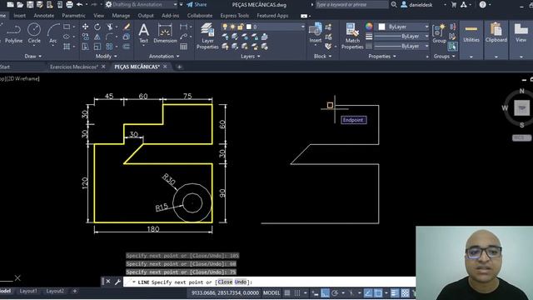Toggle object snap tracking in status bar
Viewport: 533px width, 300px height.
pos(368,292)
